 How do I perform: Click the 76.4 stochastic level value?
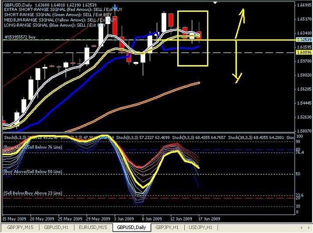pyautogui.click(x=299, y=152)
